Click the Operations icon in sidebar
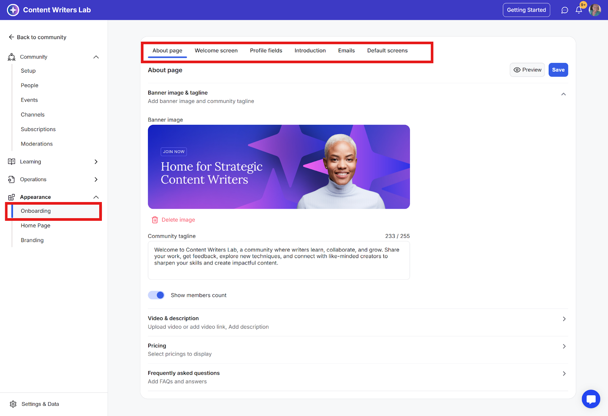Viewport: 608px width, 416px height. coord(12,179)
